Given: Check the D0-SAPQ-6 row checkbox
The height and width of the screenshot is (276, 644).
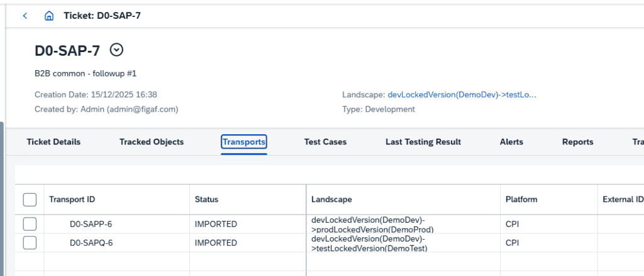Looking at the screenshot, I should pyautogui.click(x=30, y=243).
